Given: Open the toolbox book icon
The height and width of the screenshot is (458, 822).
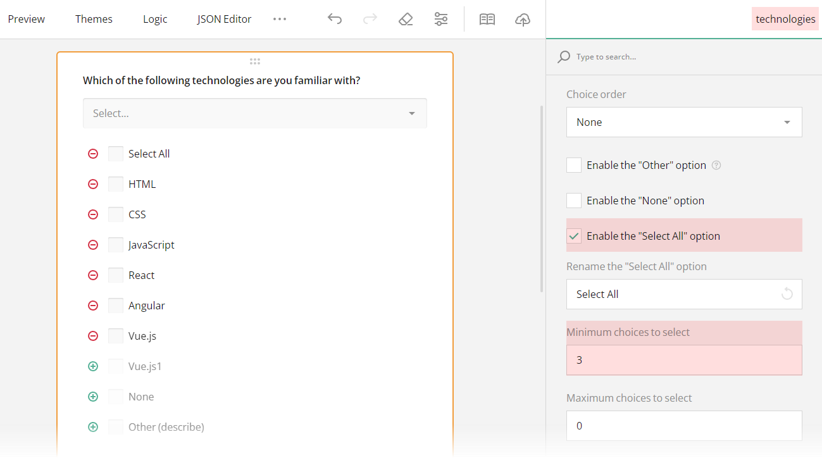Looking at the screenshot, I should 487,19.
